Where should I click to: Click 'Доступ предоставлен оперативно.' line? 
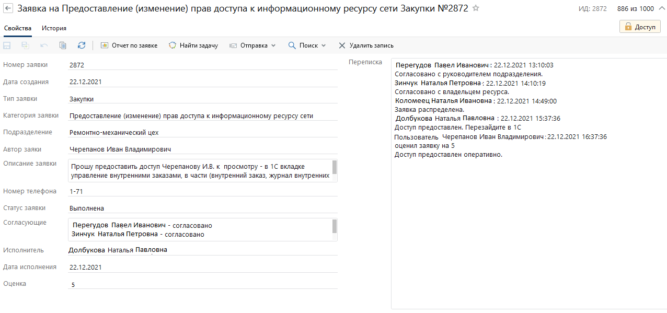click(448, 155)
